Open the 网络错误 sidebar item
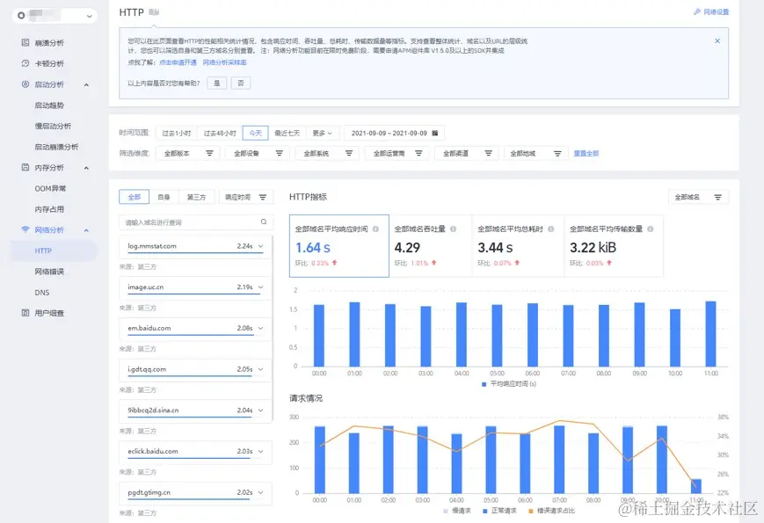This screenshot has width=764, height=523. [x=49, y=272]
